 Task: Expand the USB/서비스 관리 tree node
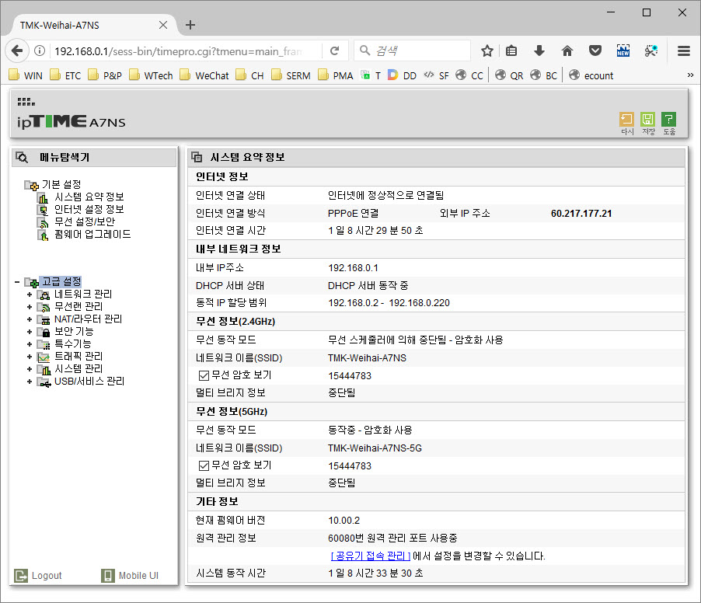click(30, 382)
